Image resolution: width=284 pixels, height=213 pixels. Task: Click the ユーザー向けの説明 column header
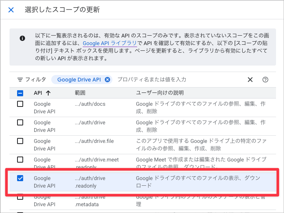coord(160,93)
